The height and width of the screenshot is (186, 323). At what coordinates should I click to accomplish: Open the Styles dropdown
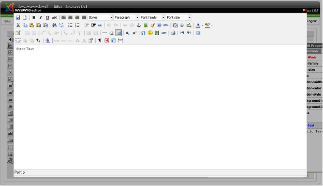pyautogui.click(x=100, y=18)
